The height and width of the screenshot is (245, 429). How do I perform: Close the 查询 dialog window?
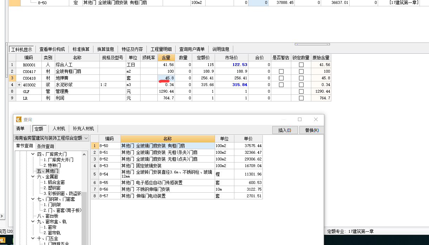point(316,119)
